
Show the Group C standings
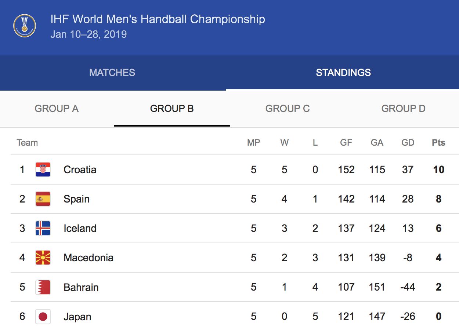[288, 109]
